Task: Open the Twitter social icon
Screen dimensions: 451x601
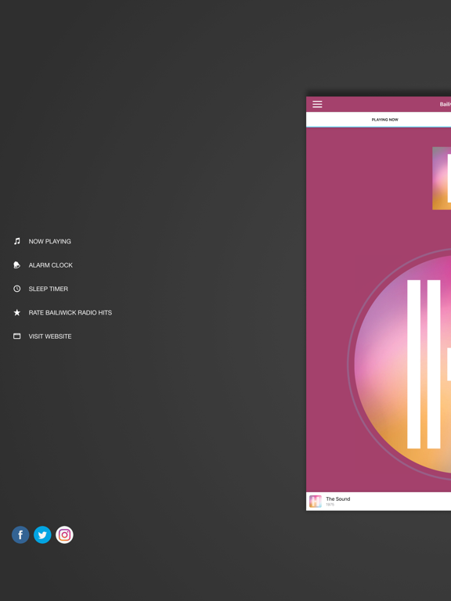Action: (42, 534)
